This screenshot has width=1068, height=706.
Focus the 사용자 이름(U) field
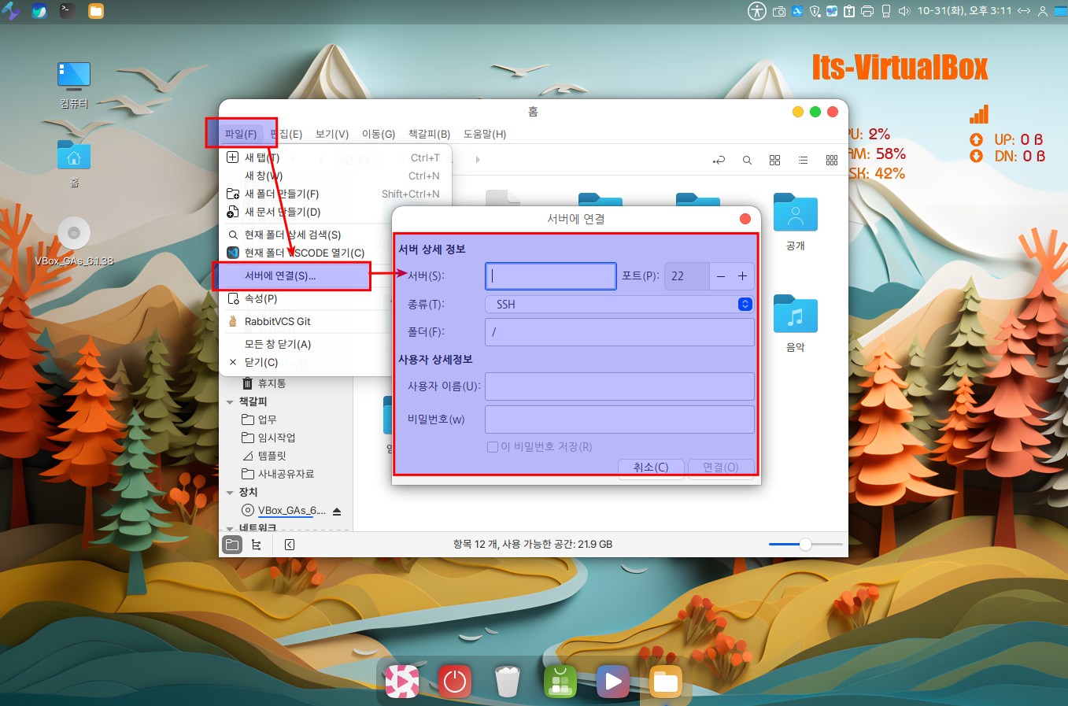(619, 386)
